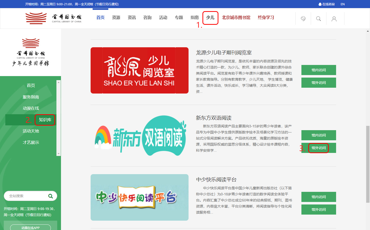Click the 中少快乐阅读平台 banner image
Image resolution: width=370 pixels, height=230 pixels.
[x=139, y=197]
